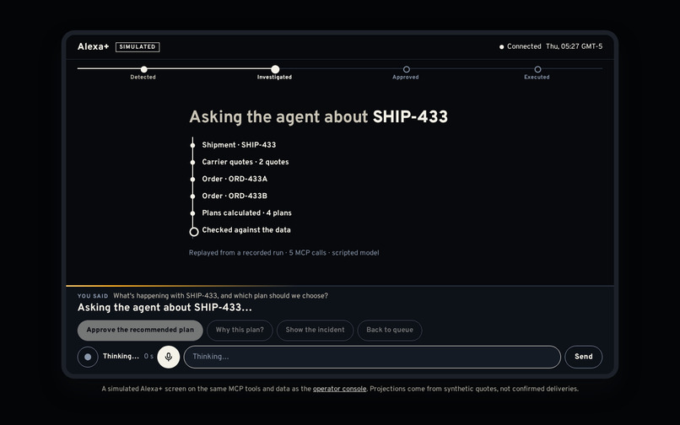Click the 'Detected' stage label

coord(143,78)
